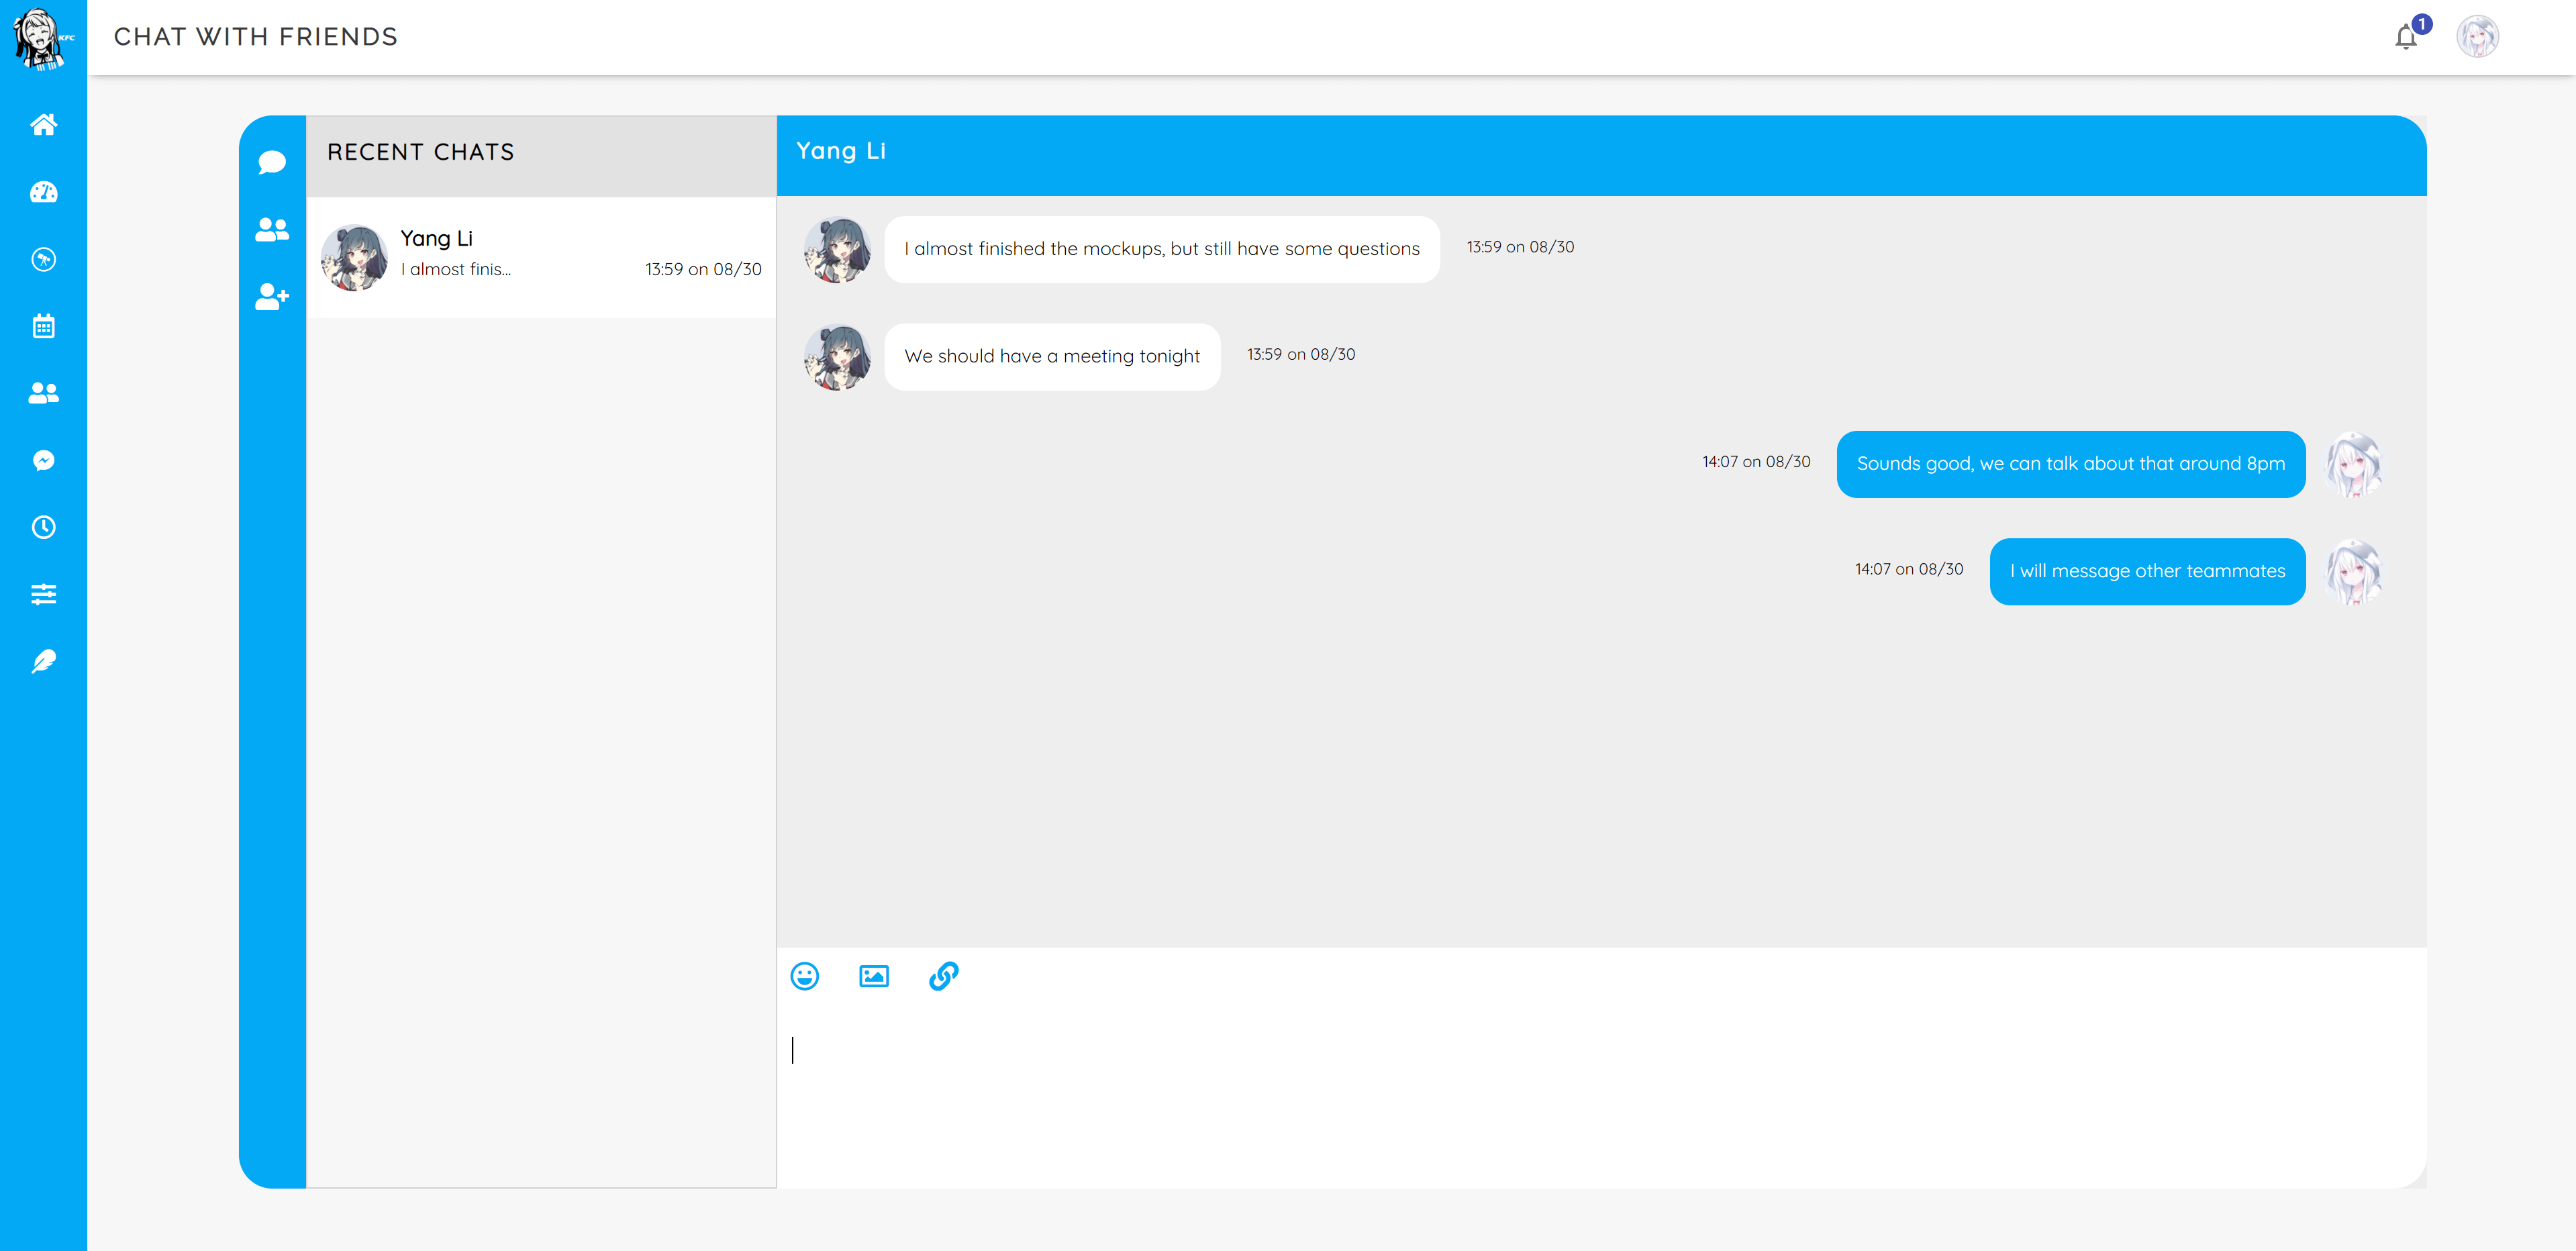2576x1251 pixels.
Task: Open the Home icon in sidebar
Action: pos(43,125)
